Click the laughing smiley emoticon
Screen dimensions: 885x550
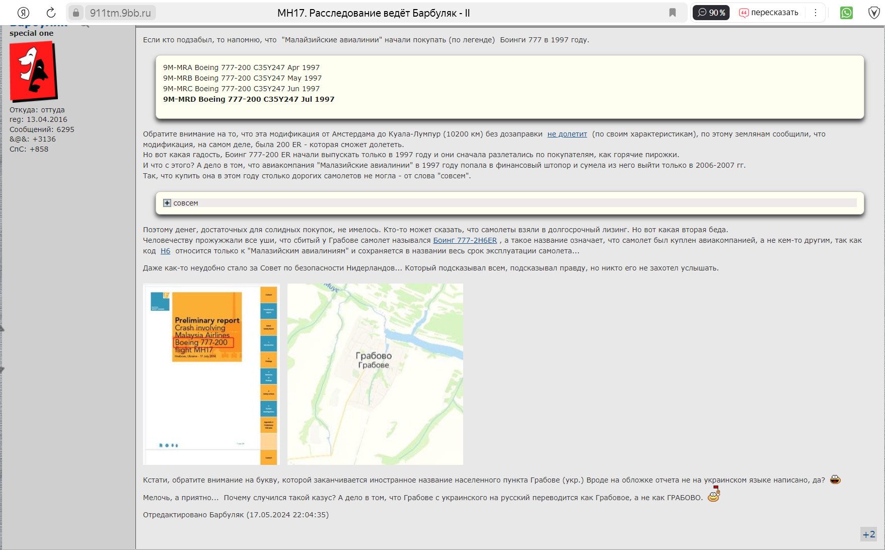coord(835,479)
